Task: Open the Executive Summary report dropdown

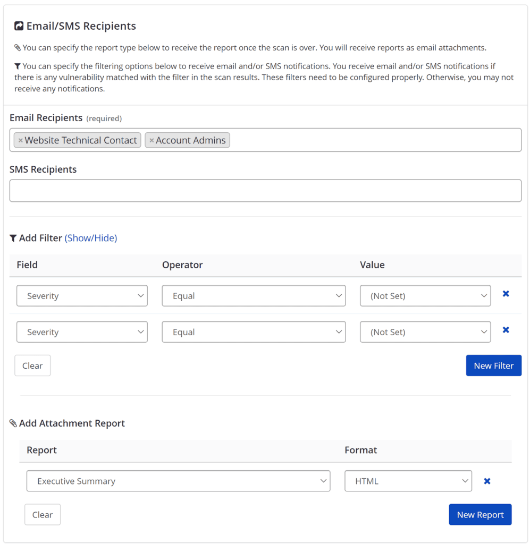Action: click(178, 481)
